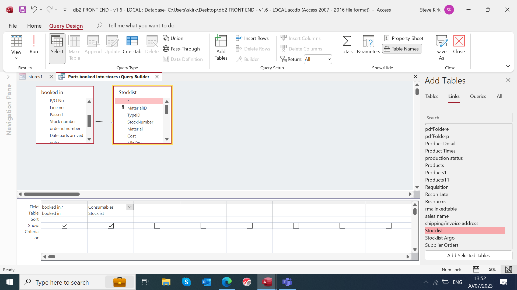
Task: Click the Tell me what you want search
Action: (141, 26)
